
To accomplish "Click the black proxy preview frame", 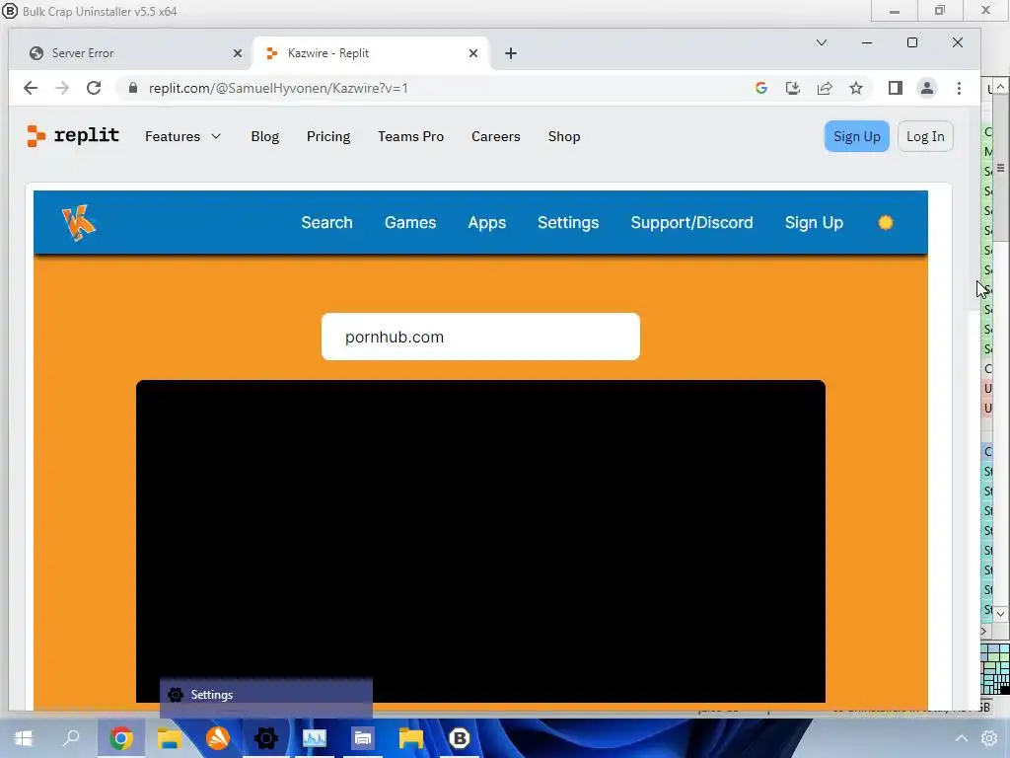I will (480, 542).
